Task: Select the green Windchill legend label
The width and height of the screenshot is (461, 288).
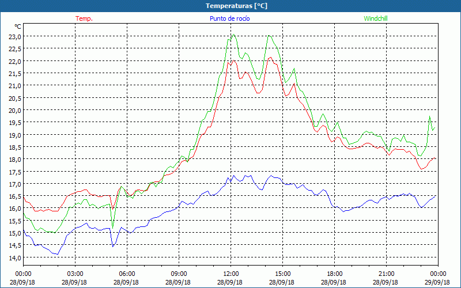Action: (x=376, y=18)
